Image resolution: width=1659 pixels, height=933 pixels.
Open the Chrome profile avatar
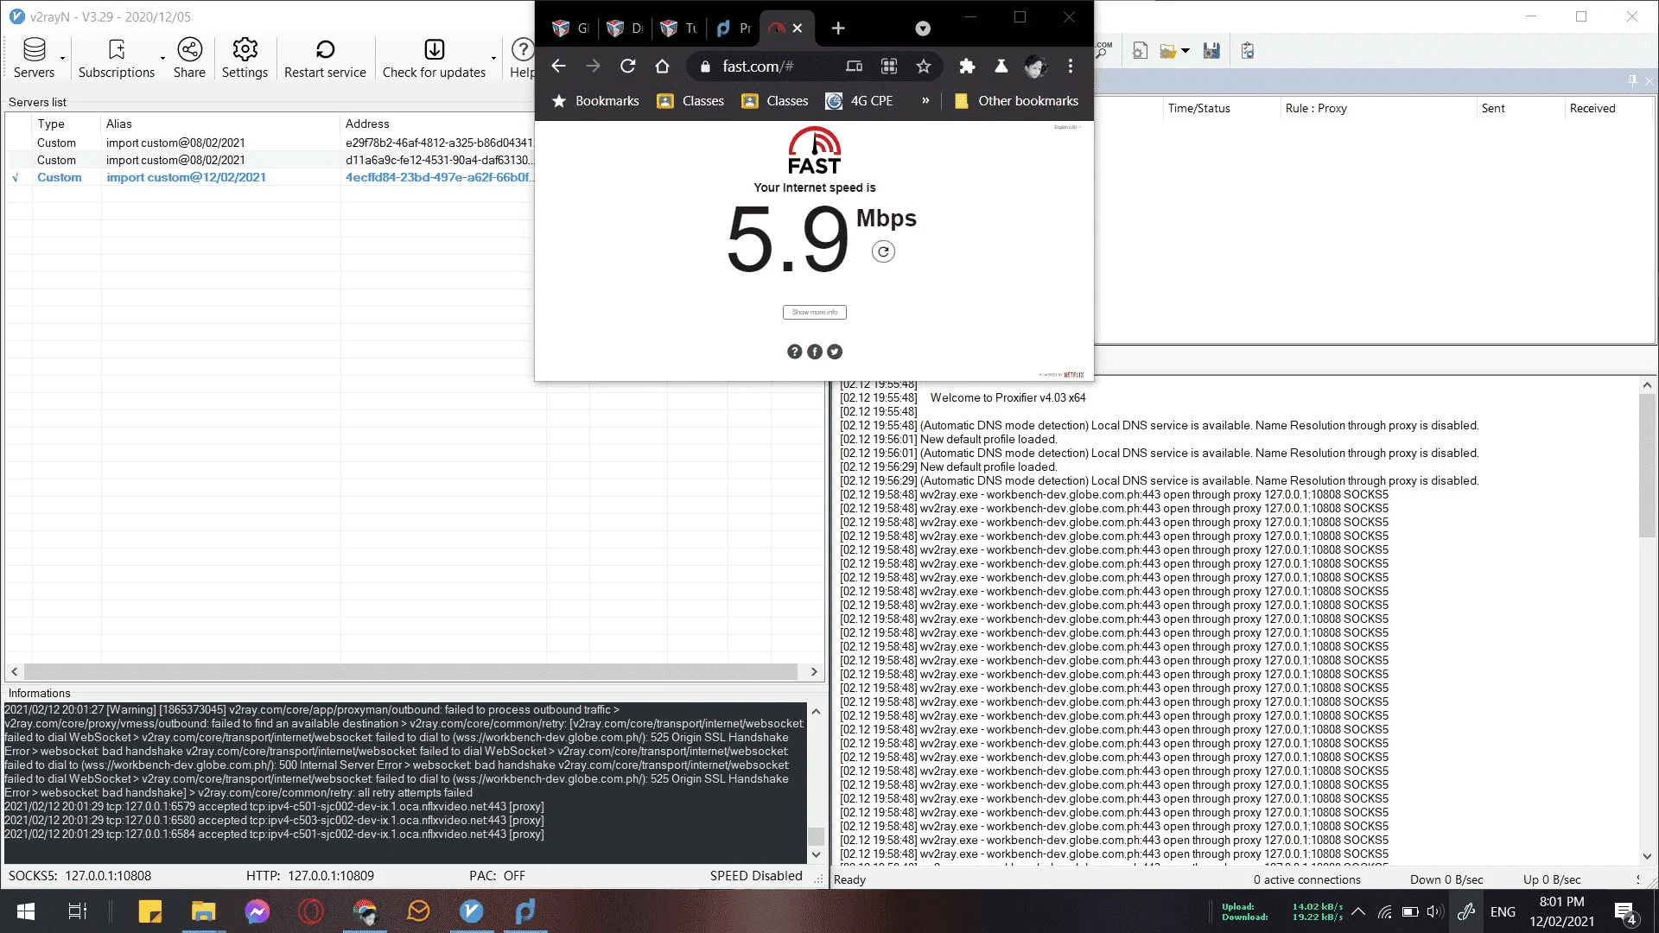[1035, 67]
